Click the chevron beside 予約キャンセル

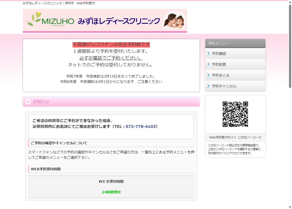pyautogui.click(x=208, y=86)
